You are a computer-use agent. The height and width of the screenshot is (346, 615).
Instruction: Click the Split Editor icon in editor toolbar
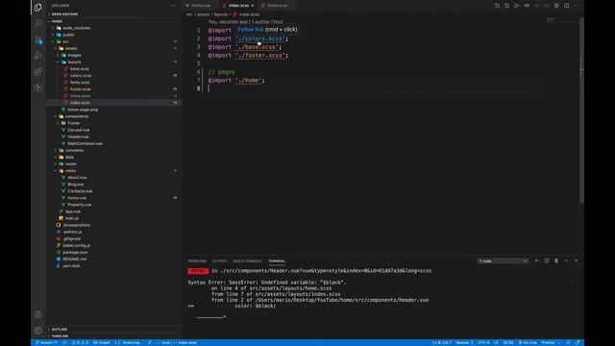click(x=566, y=6)
